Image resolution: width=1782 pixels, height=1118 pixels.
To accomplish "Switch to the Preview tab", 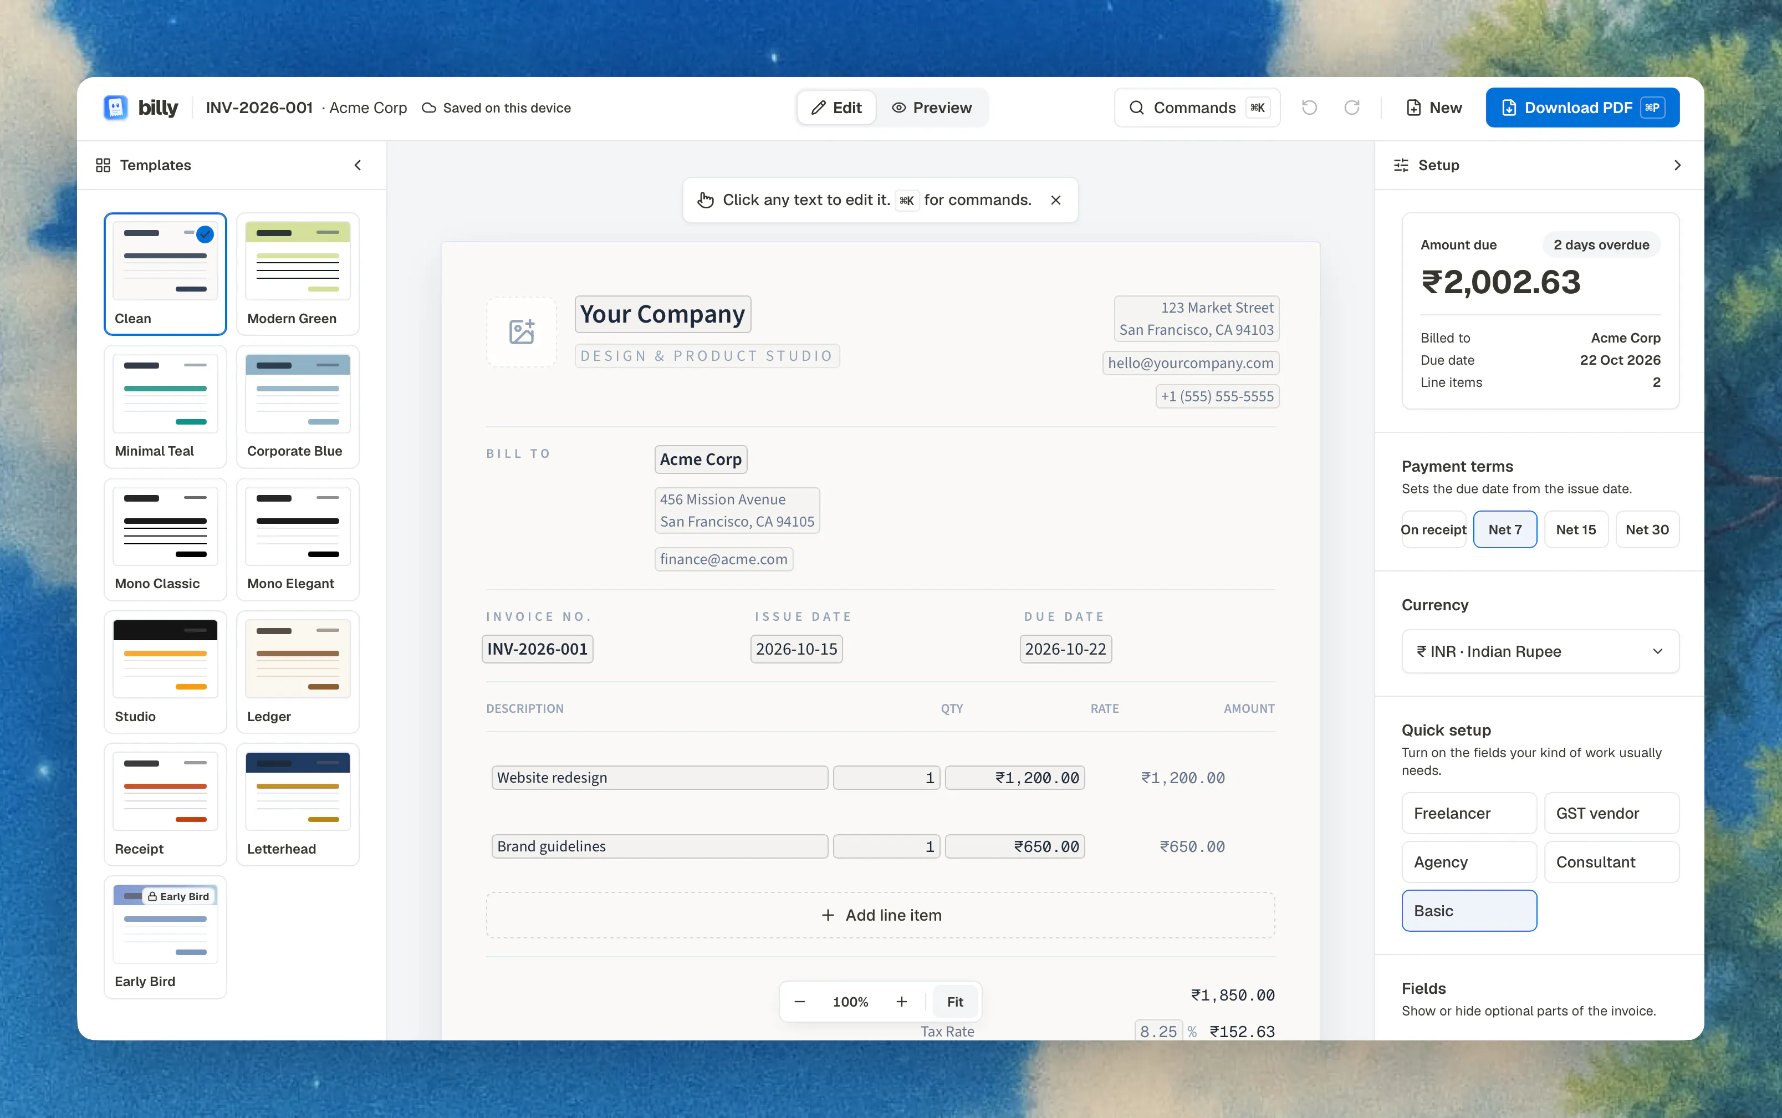I will pyautogui.click(x=931, y=107).
